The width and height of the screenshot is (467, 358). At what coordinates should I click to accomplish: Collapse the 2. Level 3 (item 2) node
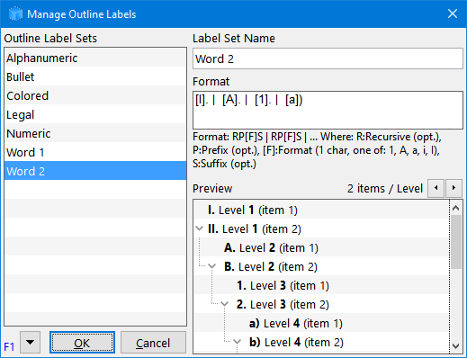(225, 304)
